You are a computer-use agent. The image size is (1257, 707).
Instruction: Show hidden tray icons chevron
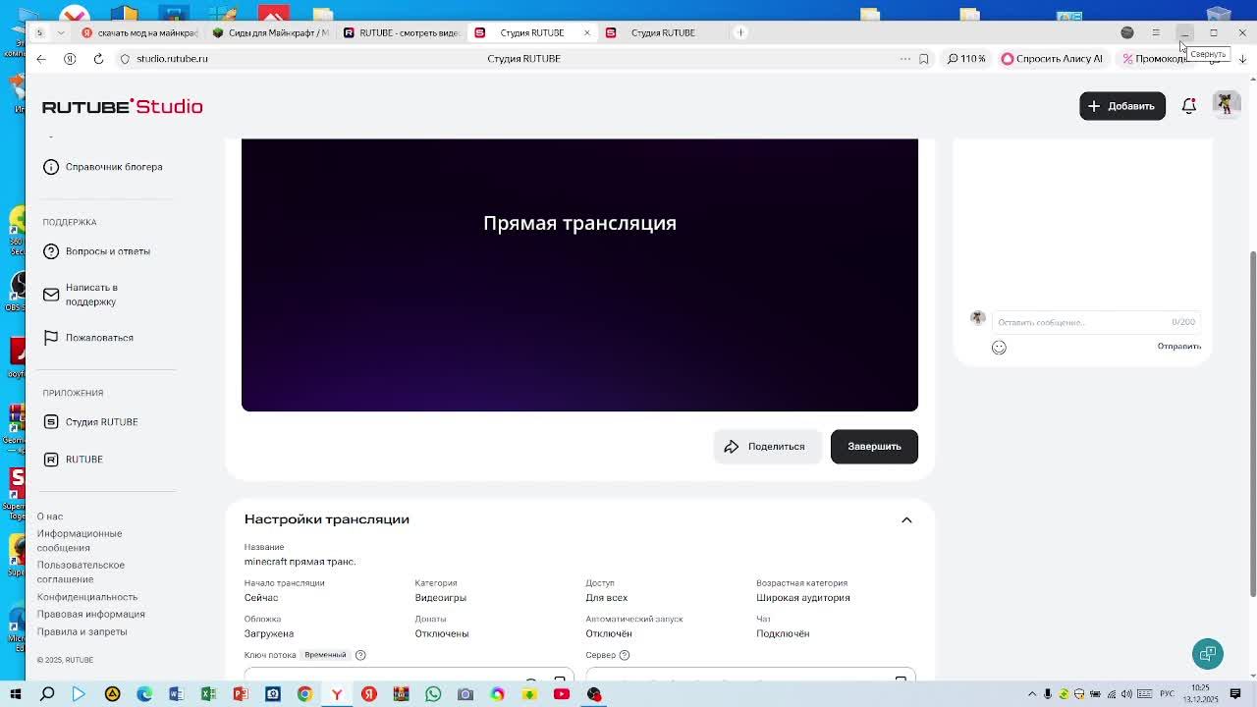pos(1032,694)
